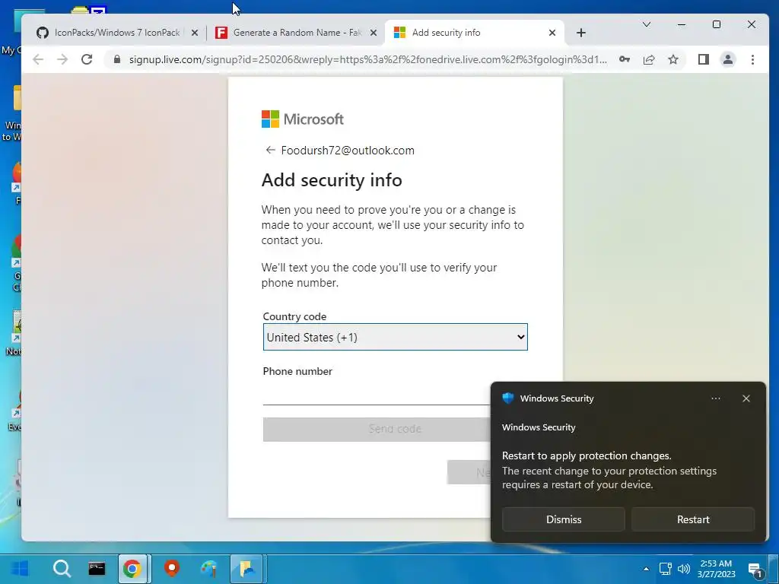Show hidden system tray icons

coord(646,569)
